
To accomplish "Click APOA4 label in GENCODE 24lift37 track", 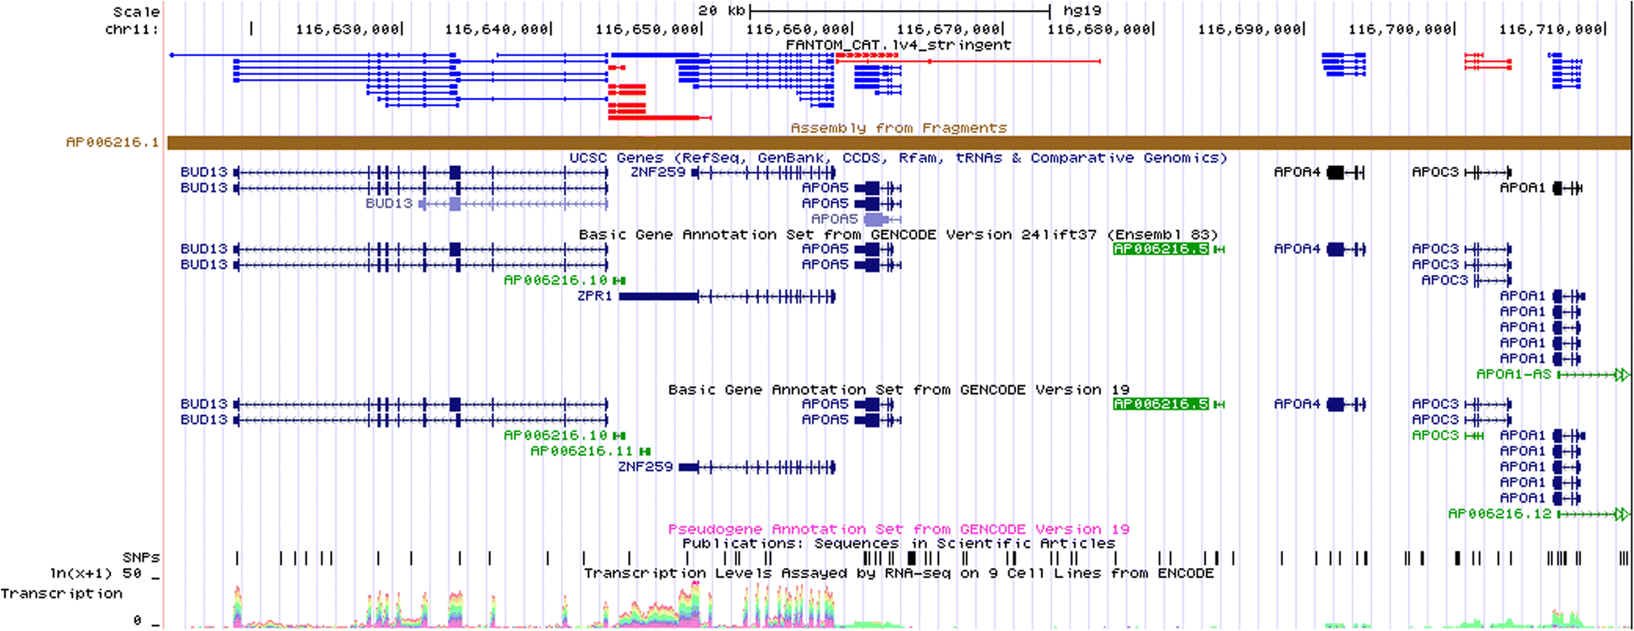I will (x=1297, y=249).
